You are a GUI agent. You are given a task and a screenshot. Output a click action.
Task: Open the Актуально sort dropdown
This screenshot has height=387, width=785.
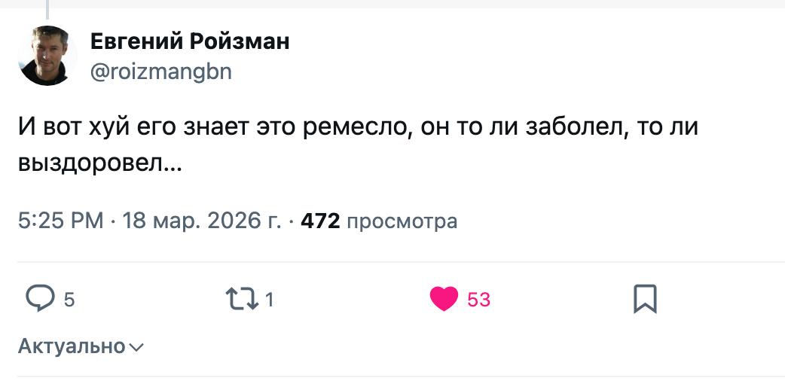coord(72,346)
